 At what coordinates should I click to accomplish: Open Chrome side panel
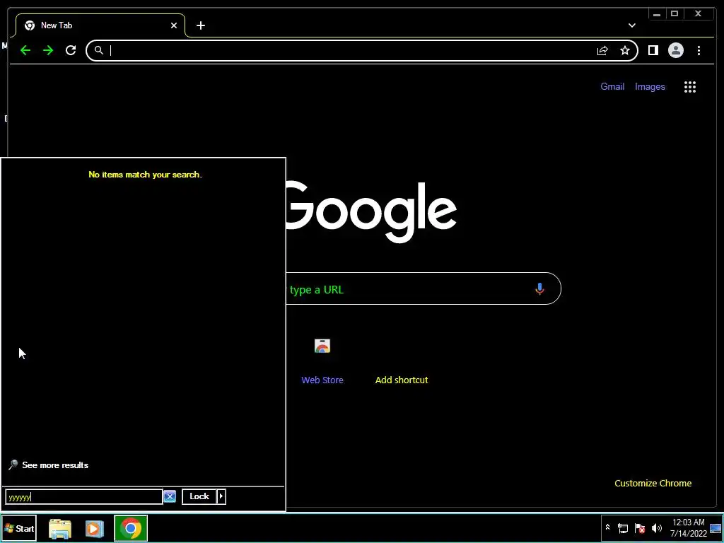pos(653,50)
